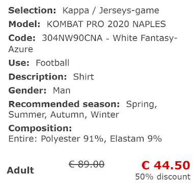Click the Composition heading

point(40,129)
